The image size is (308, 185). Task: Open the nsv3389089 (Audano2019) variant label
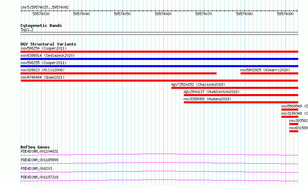click(207, 99)
